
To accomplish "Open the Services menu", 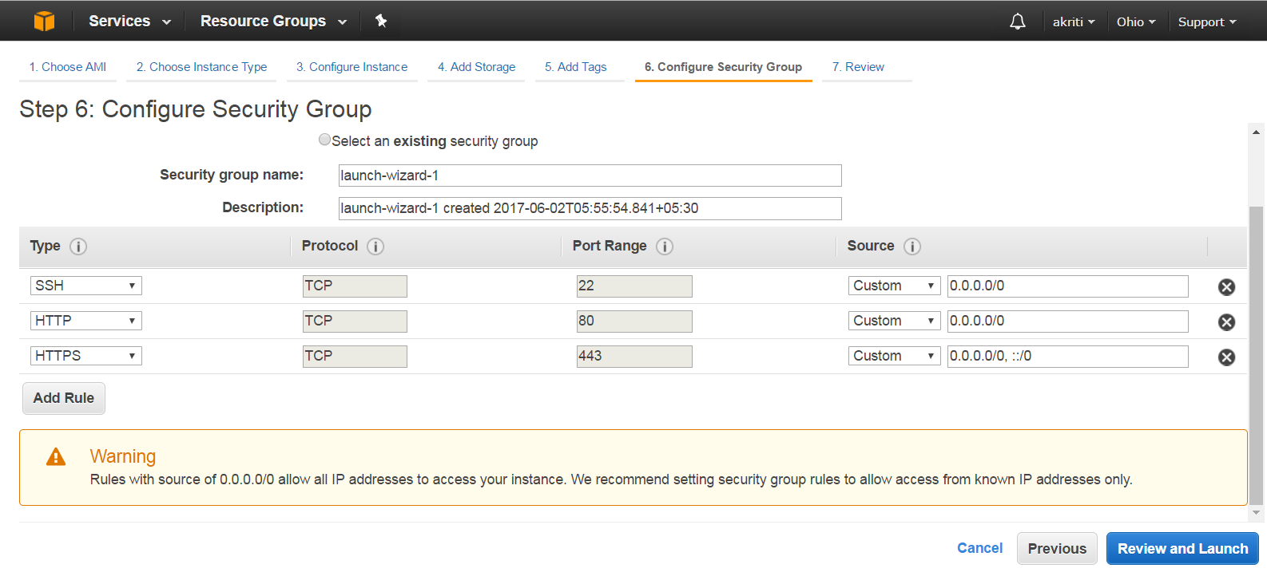I will (129, 21).
